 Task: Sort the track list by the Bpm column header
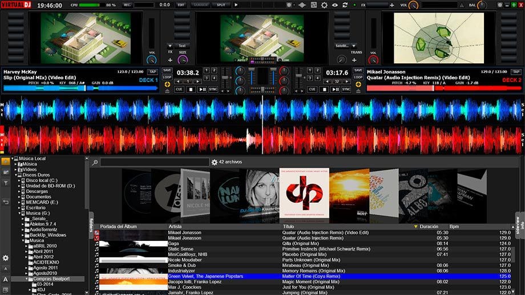coord(454,227)
